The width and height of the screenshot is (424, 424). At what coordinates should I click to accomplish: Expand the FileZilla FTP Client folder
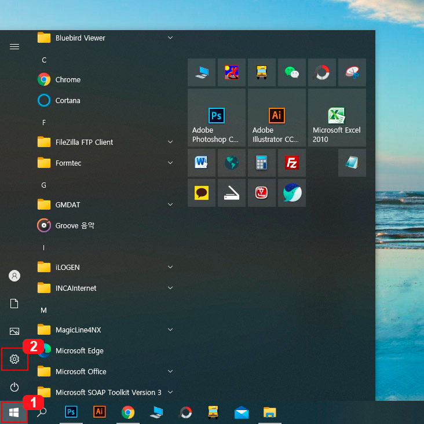[x=105, y=142]
